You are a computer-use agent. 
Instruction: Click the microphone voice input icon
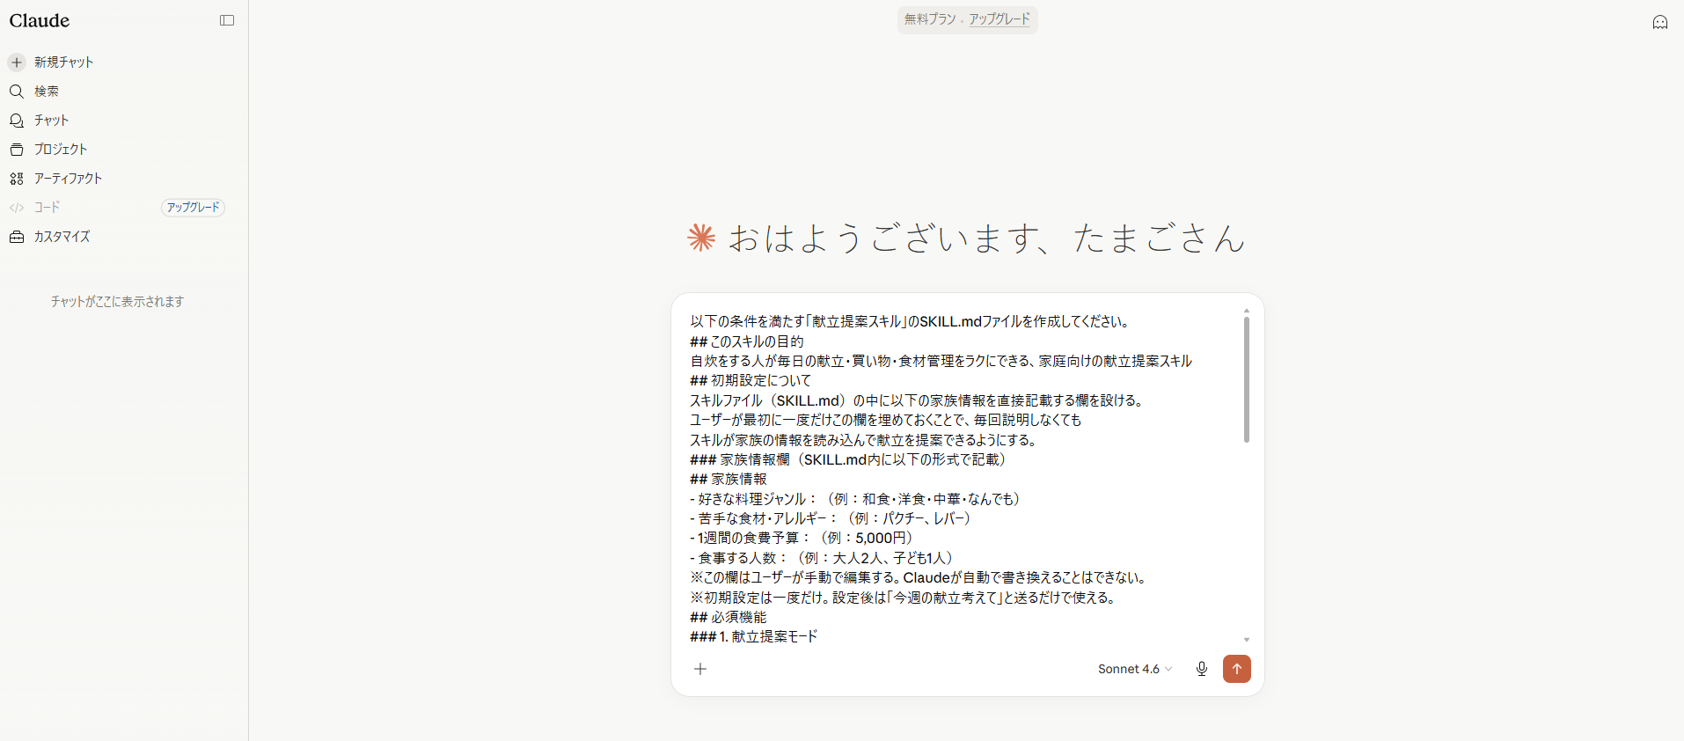(1202, 669)
